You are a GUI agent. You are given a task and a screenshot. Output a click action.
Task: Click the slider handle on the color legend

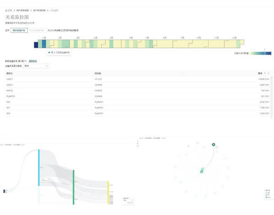click(x=264, y=53)
